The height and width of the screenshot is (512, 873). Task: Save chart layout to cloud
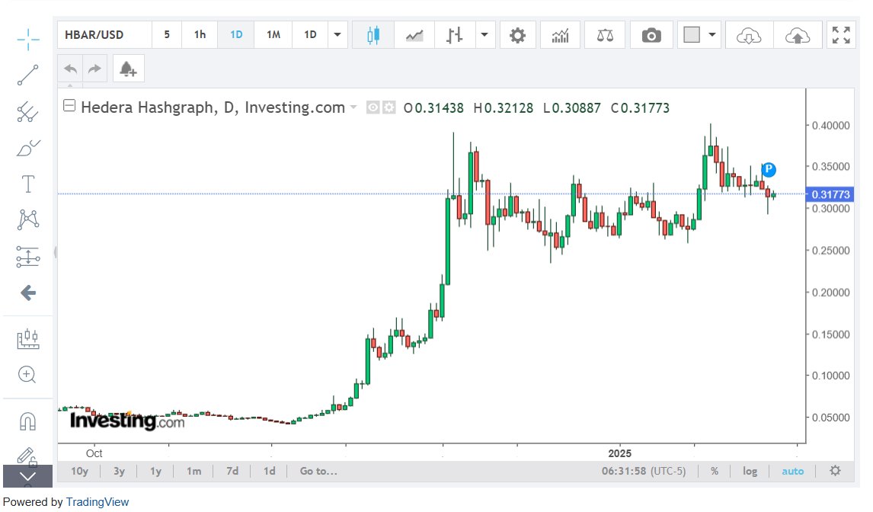coord(798,35)
